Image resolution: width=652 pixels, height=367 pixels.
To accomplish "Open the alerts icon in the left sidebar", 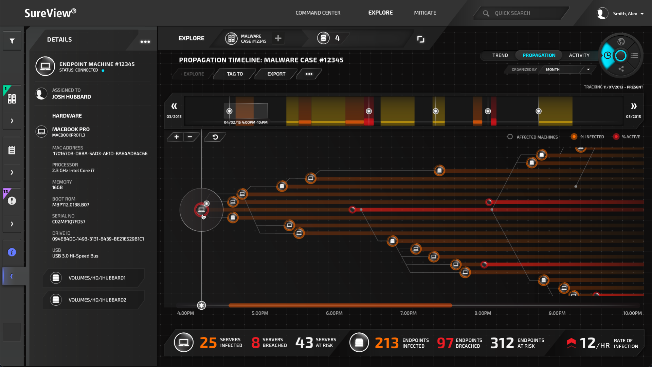I will pos(12,201).
